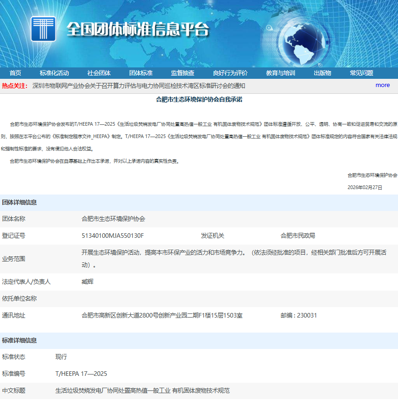Click the 合肥市民政局 value
This screenshot has height=400, width=398.
click(298, 236)
